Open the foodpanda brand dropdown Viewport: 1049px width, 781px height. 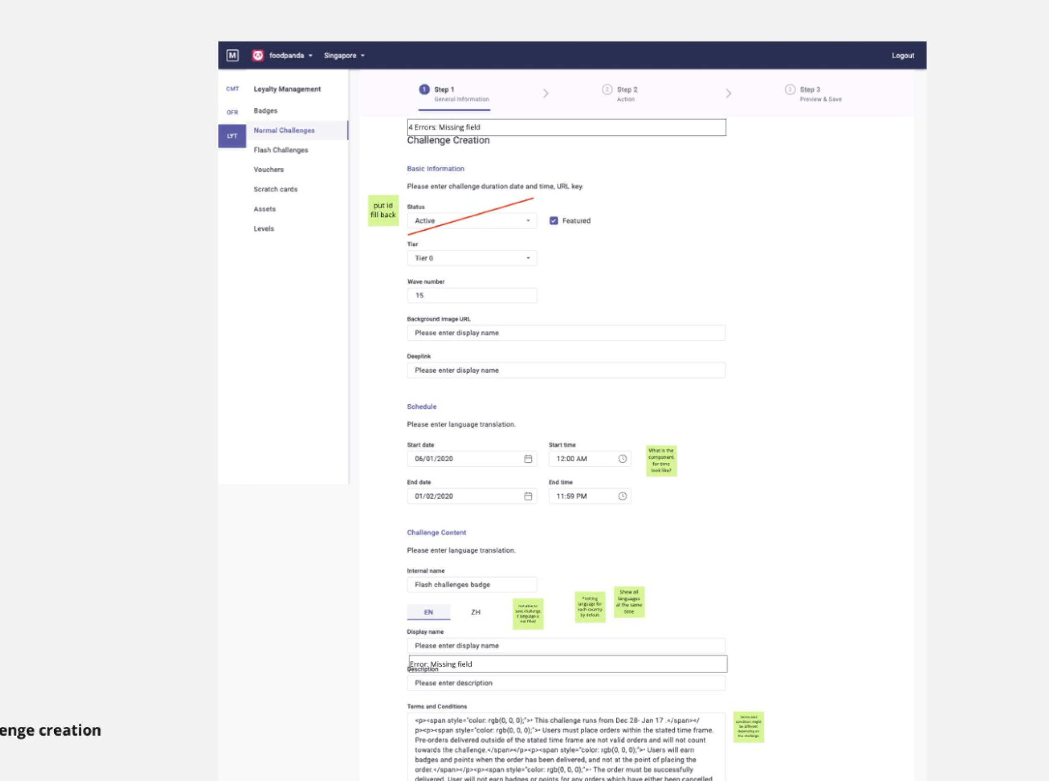click(290, 56)
